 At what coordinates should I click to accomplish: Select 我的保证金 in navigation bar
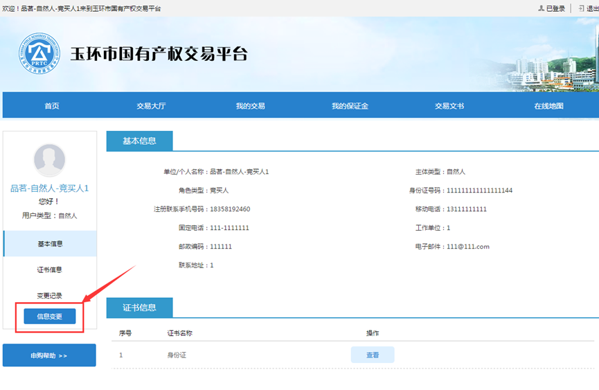pyautogui.click(x=350, y=106)
